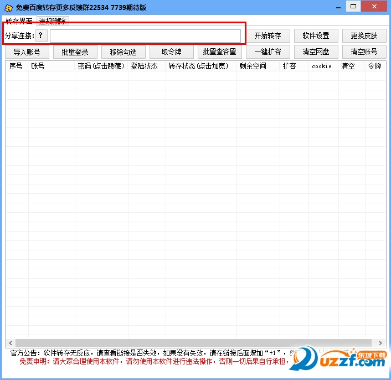
Task: Minimize the window
Action: click(x=338, y=7)
